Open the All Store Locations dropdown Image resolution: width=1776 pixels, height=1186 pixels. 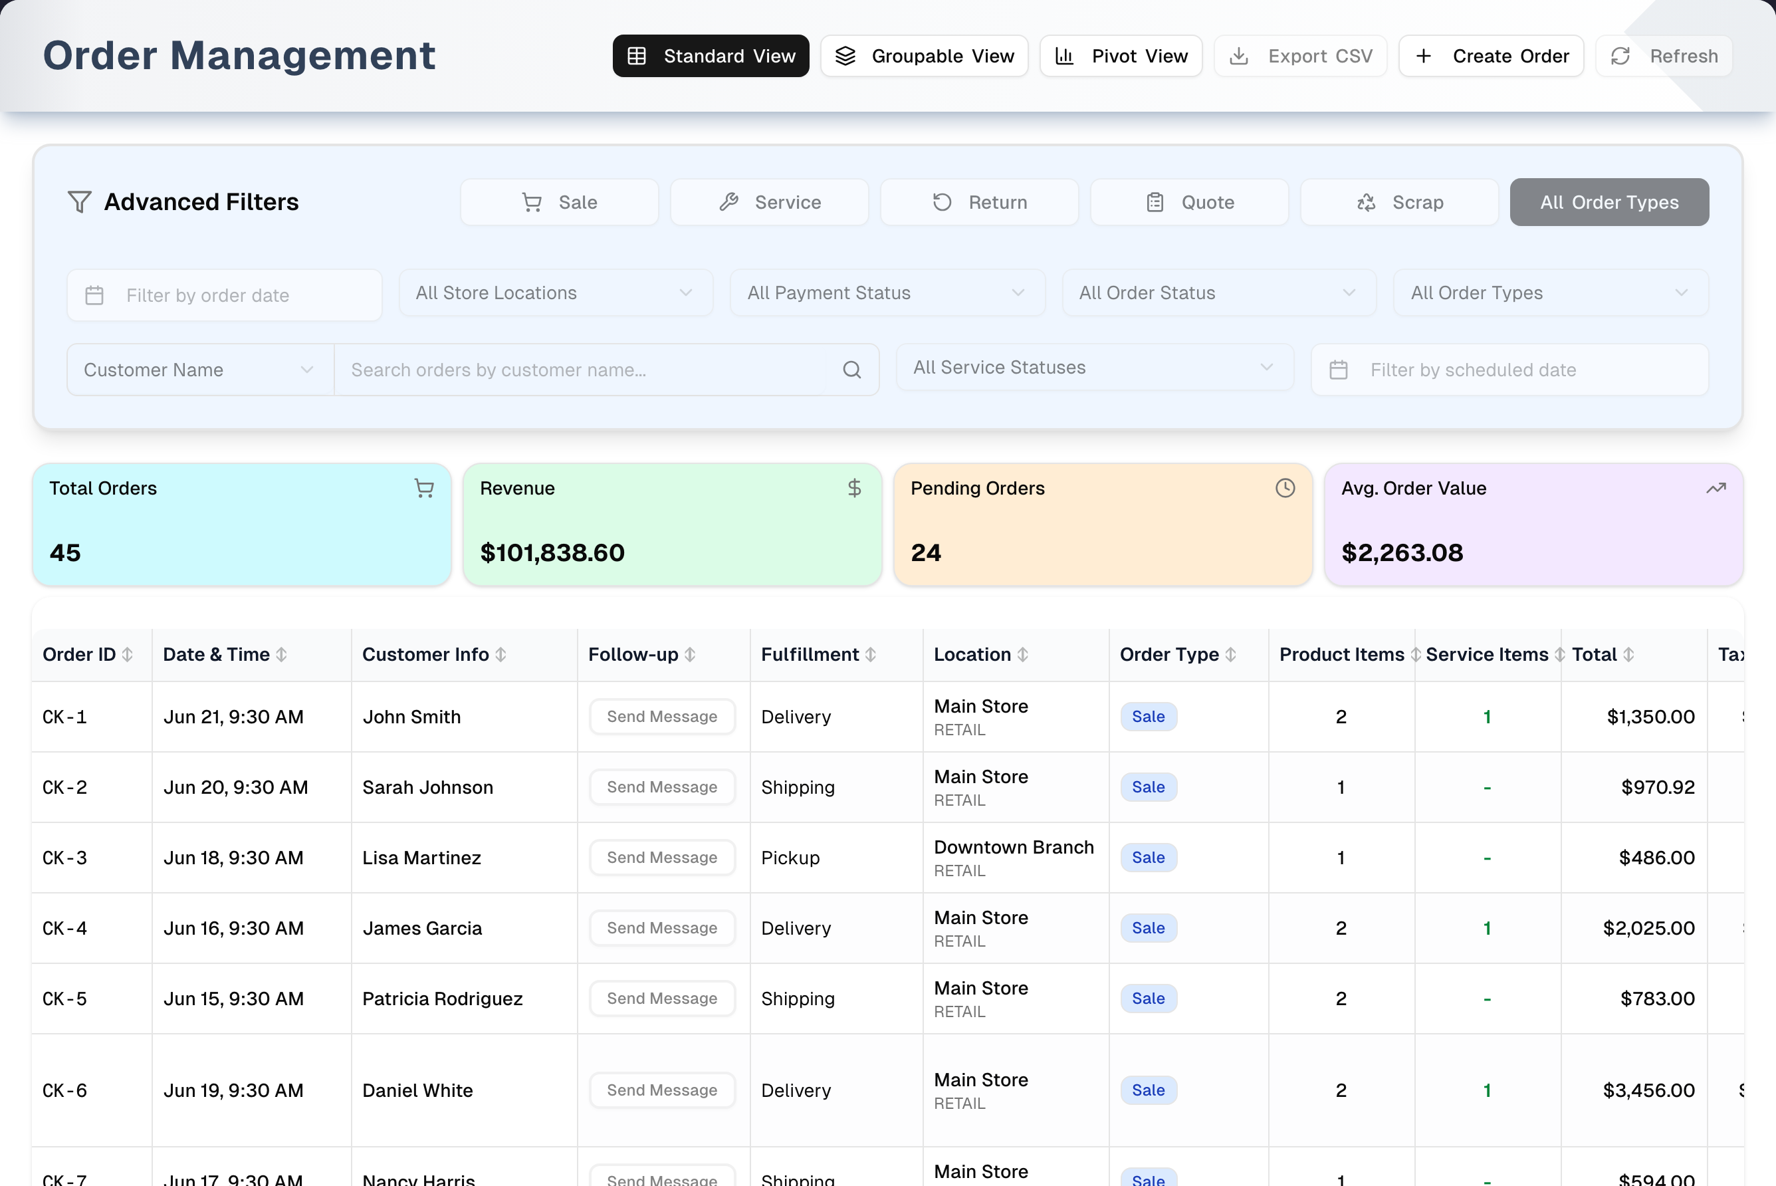(x=556, y=293)
